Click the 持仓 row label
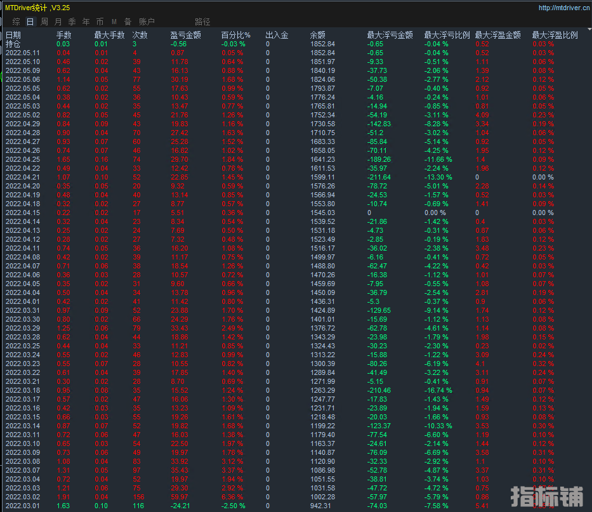This screenshot has height=512, width=592. pyautogui.click(x=13, y=44)
